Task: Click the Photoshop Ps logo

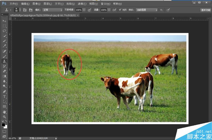Action: [4, 3]
